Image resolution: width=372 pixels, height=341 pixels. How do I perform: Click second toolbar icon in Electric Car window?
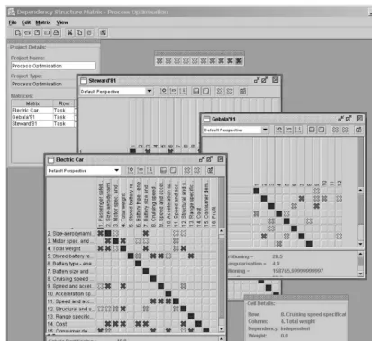click(141, 171)
